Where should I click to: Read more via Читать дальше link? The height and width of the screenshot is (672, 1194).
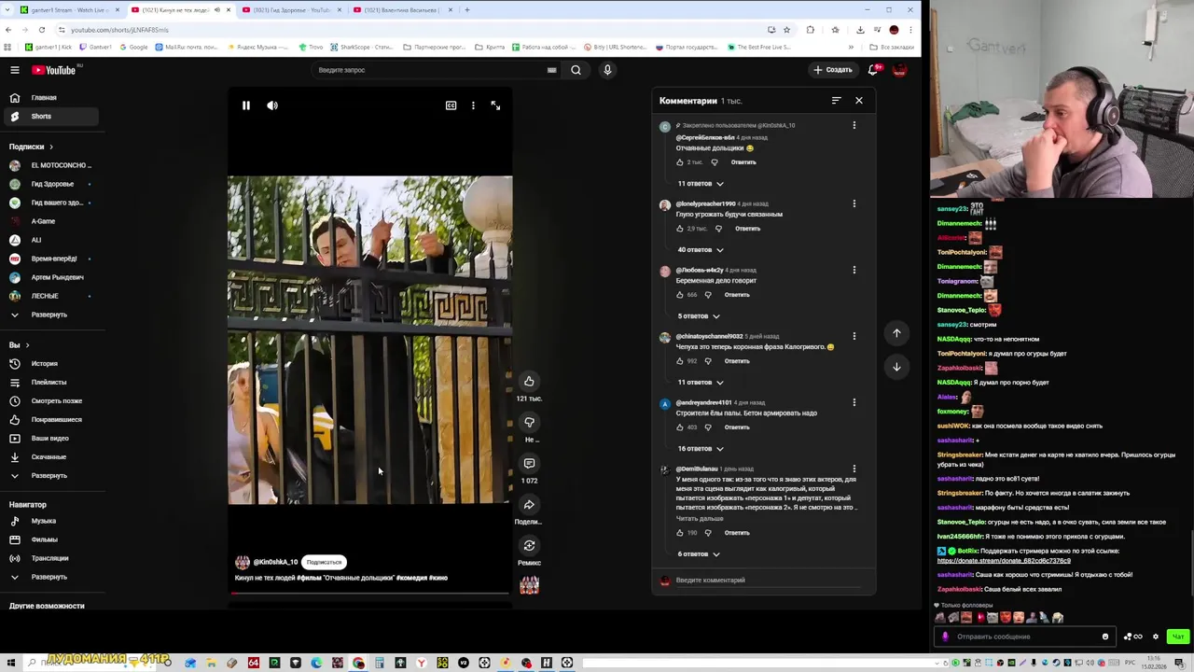pos(700,518)
